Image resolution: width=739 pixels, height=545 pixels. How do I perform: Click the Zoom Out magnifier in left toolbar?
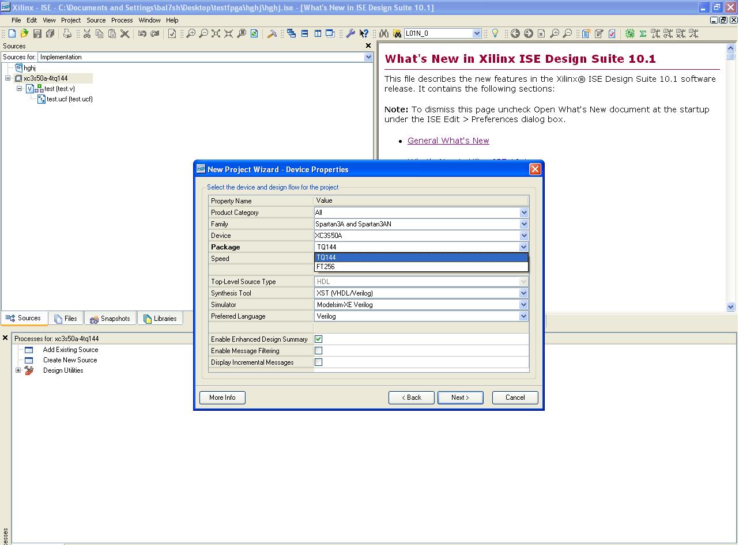[203, 33]
